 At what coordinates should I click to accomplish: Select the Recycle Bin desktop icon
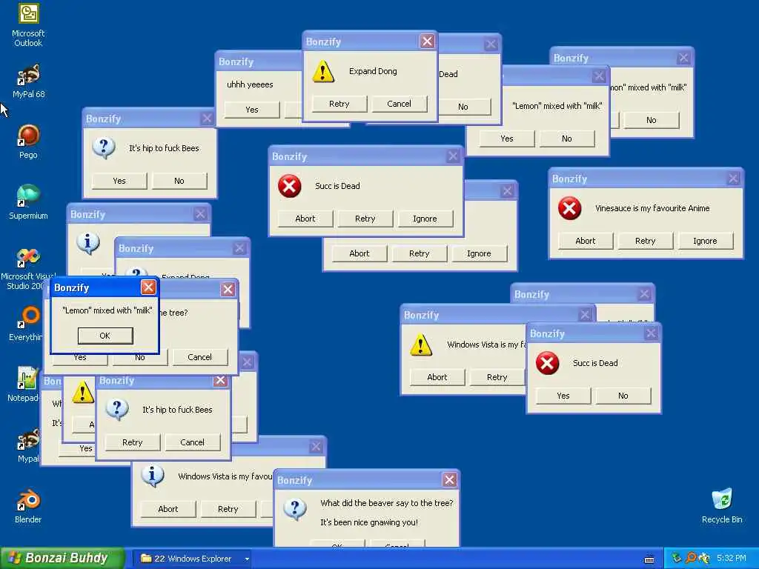(x=722, y=505)
